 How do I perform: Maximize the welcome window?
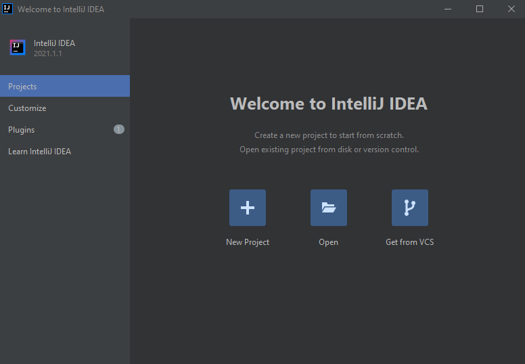click(480, 9)
